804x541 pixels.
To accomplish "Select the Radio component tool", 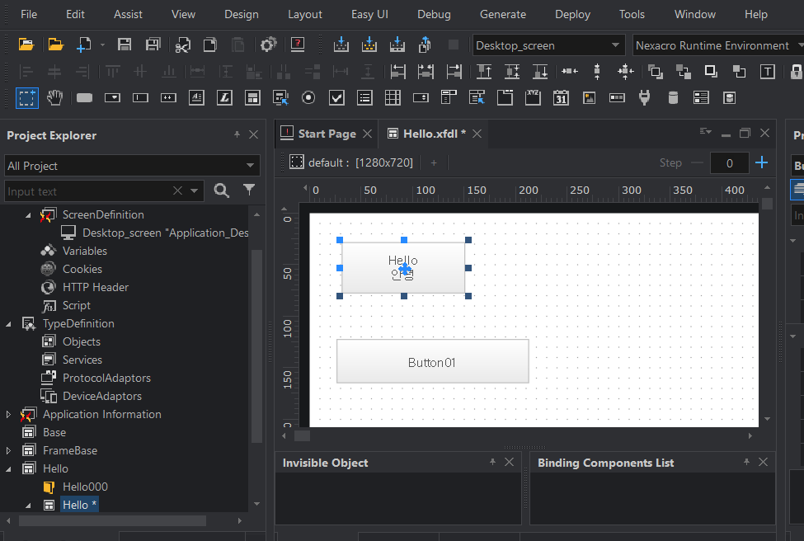I will click(x=308, y=97).
